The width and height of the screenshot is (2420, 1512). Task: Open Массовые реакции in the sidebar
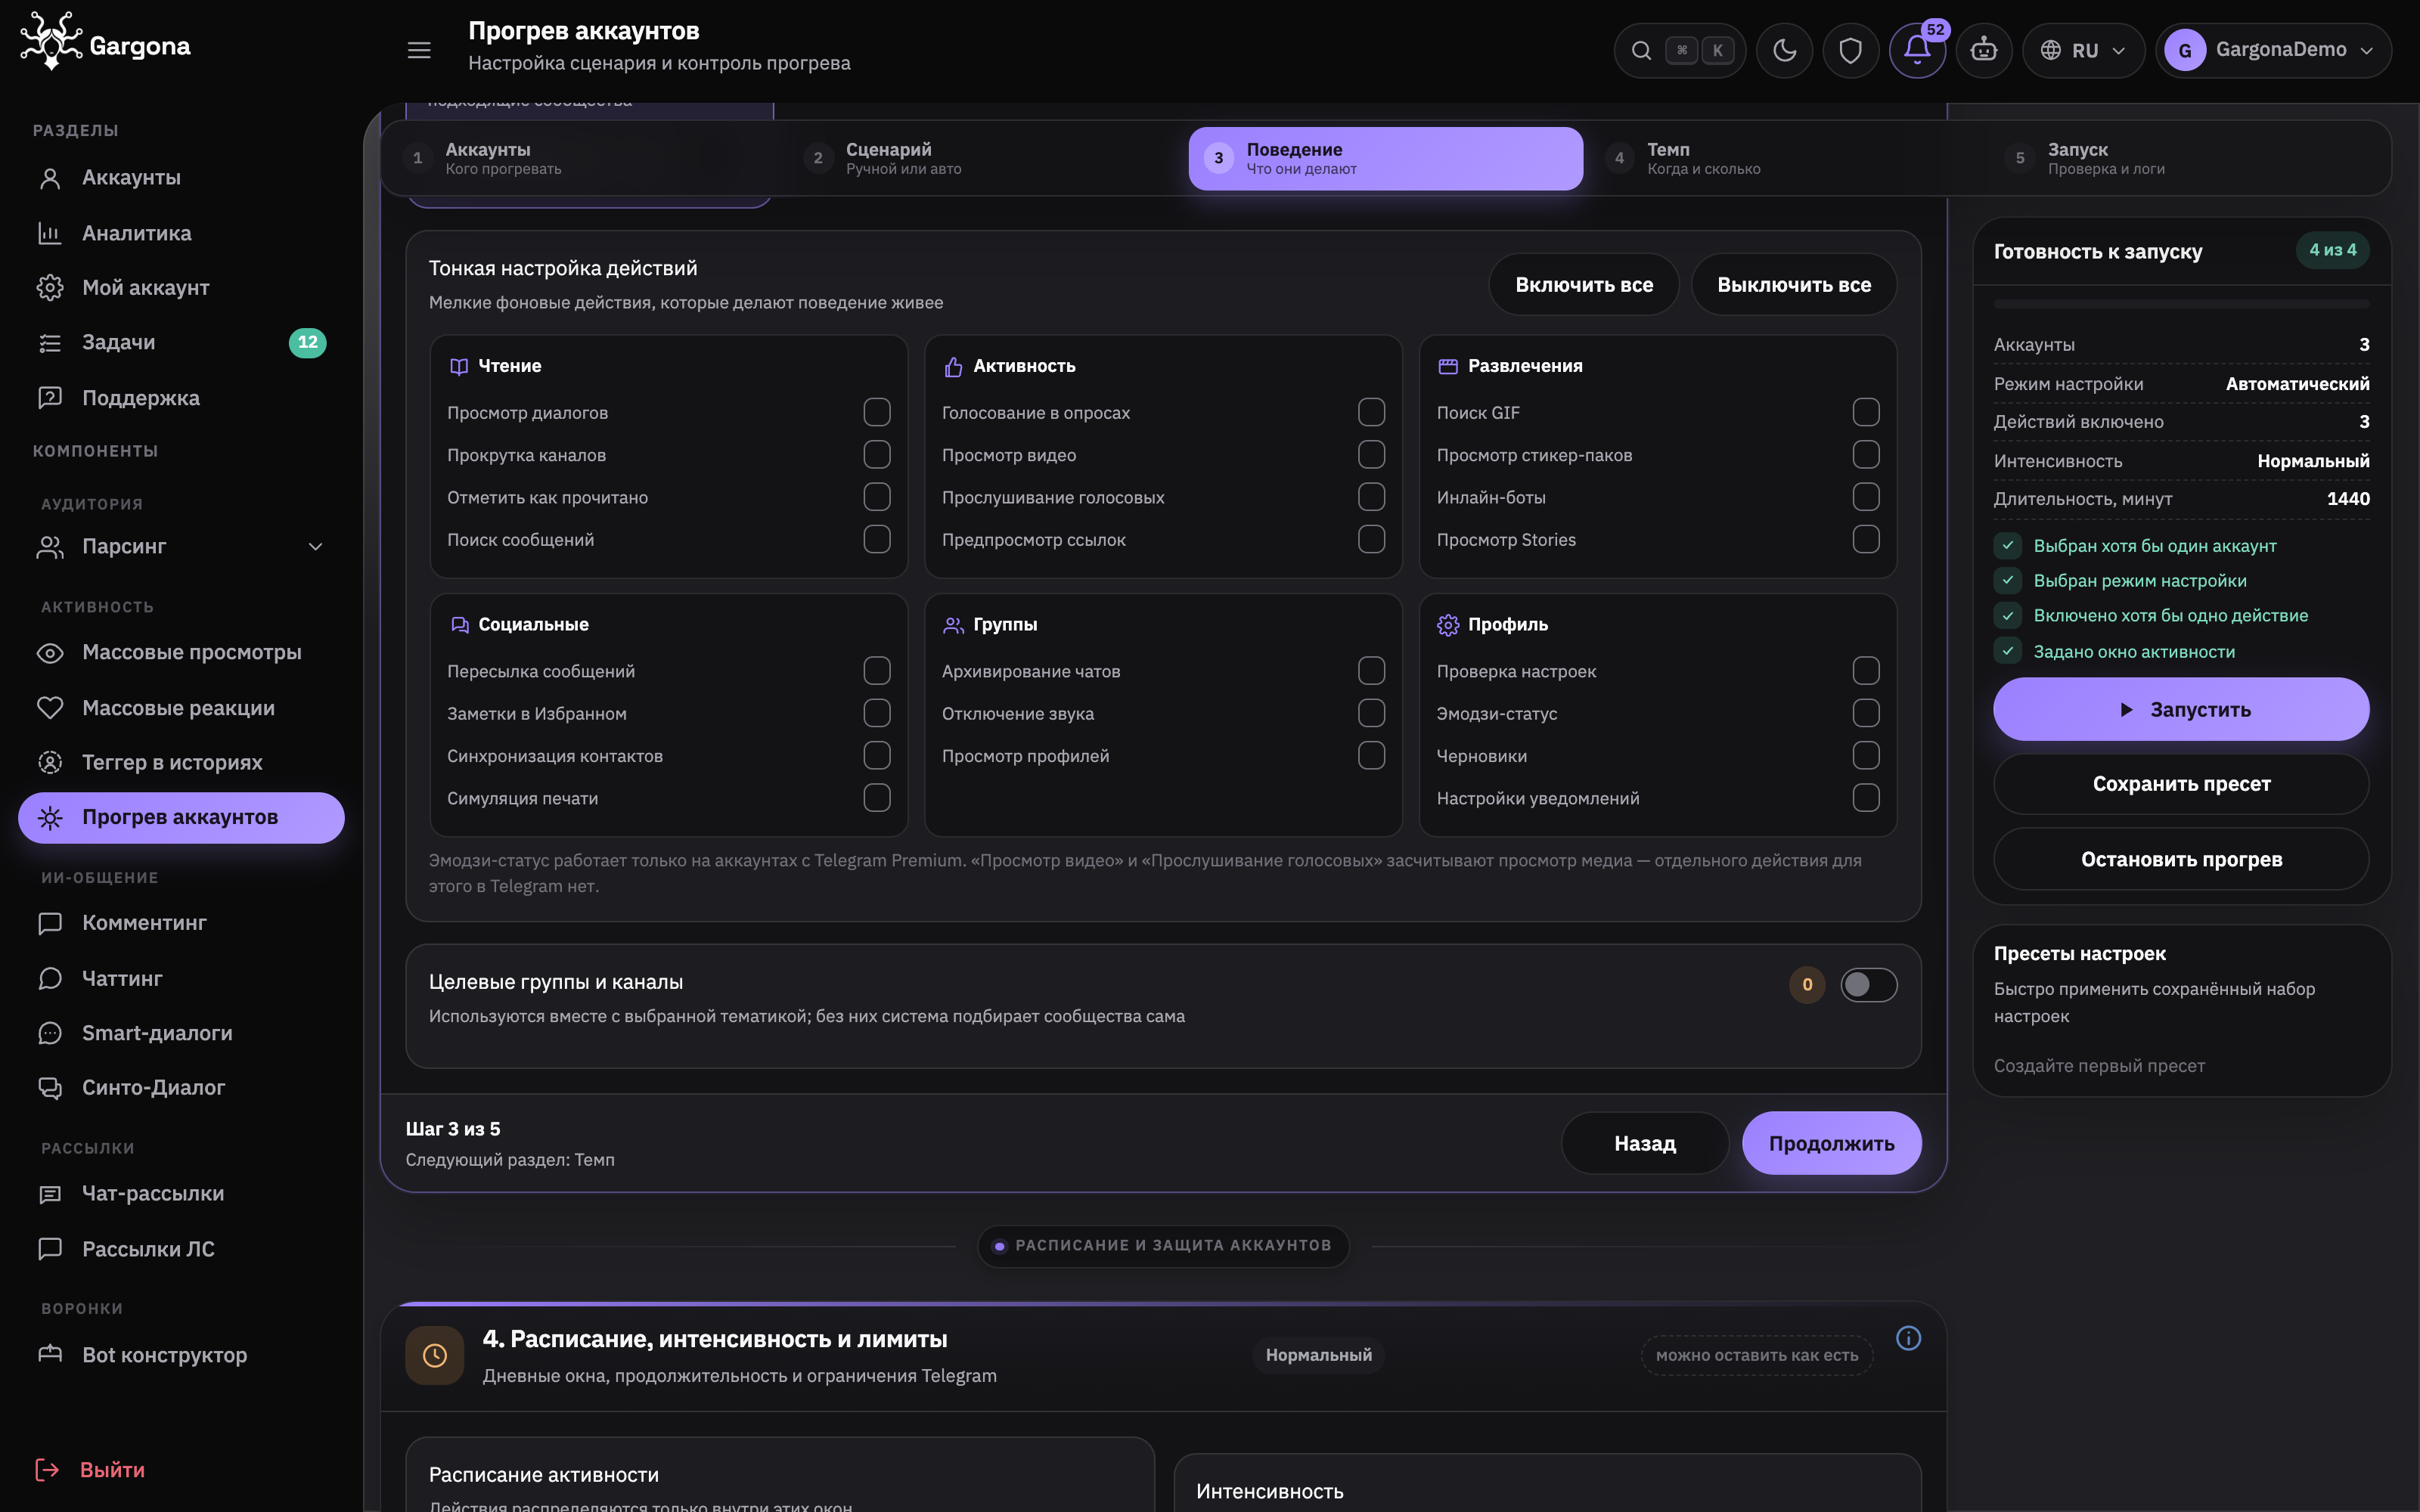(x=181, y=708)
